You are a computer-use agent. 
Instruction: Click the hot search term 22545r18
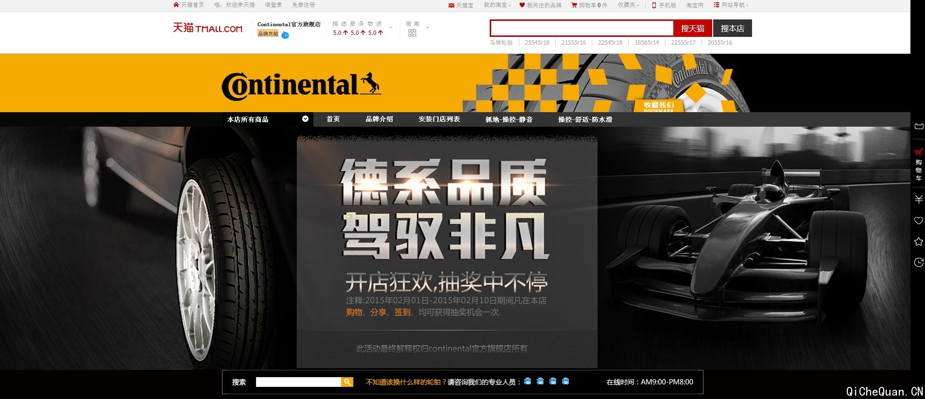(610, 43)
